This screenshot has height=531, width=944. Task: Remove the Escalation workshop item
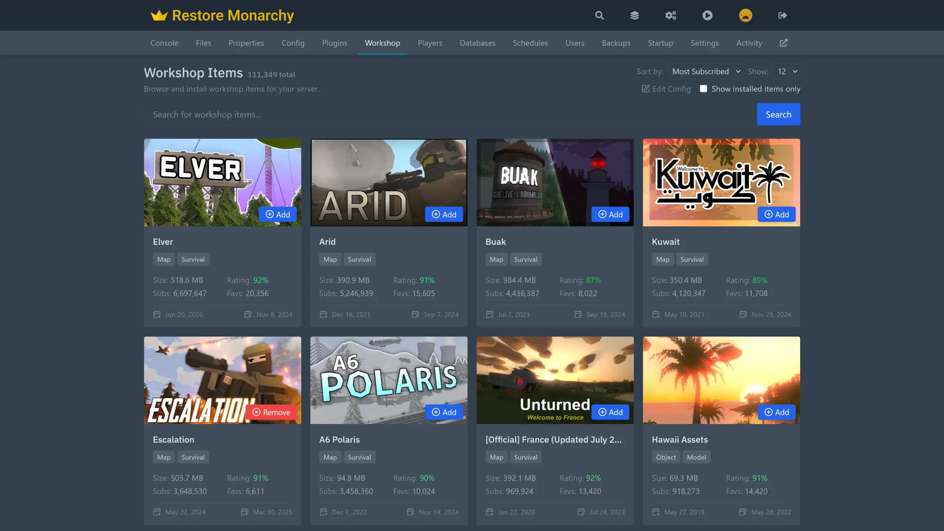tap(271, 412)
